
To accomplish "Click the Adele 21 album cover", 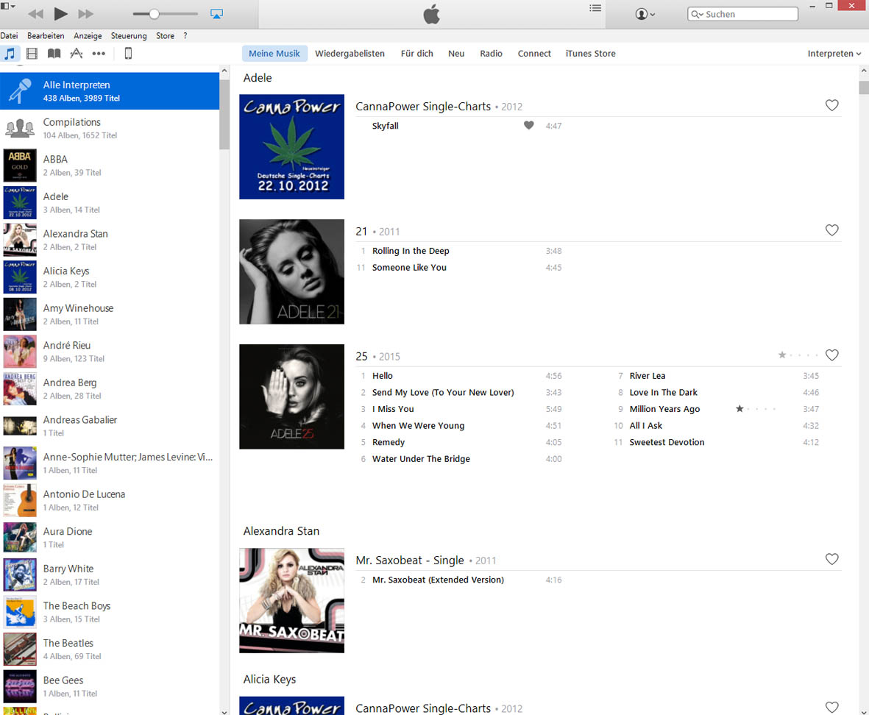I will tap(291, 271).
